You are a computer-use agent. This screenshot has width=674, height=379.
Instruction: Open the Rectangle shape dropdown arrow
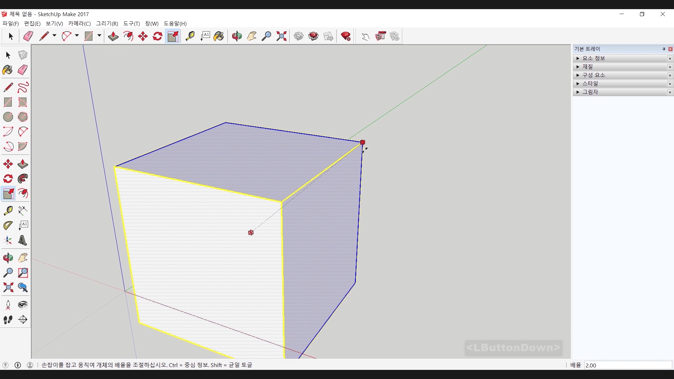(x=99, y=36)
